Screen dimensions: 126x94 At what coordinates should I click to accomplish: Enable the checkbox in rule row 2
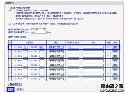108,52
